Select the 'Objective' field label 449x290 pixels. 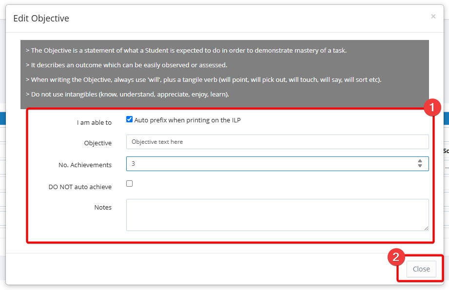98,143
